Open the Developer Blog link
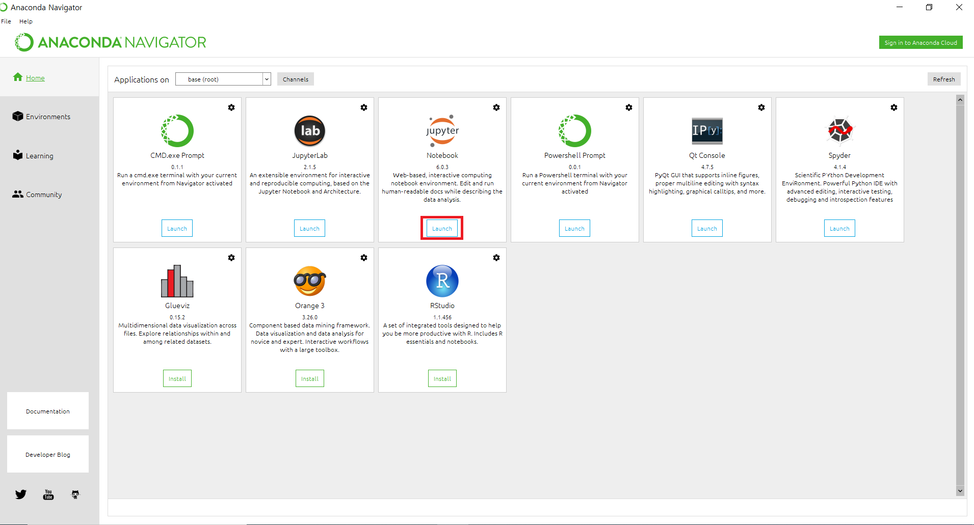The height and width of the screenshot is (525, 974). pos(48,454)
